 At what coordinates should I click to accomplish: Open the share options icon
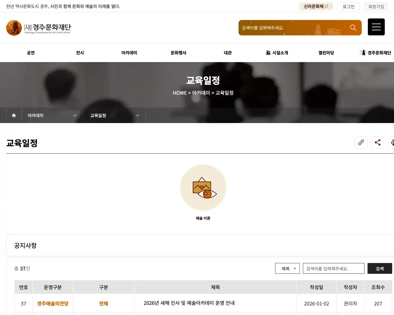click(x=377, y=142)
